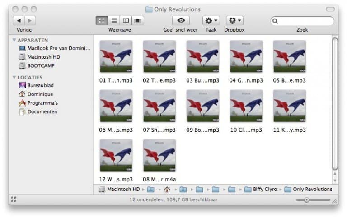Image resolution: width=347 pixels, height=218 pixels.
Task: Click the 08 M…r.m4a filename label
Action: (159, 179)
